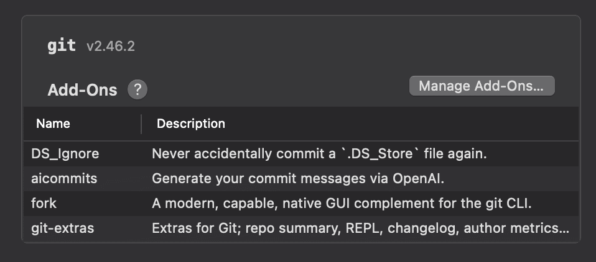The image size is (596, 262).
Task: Select the git-extras add-on name
Action: [x=63, y=228]
